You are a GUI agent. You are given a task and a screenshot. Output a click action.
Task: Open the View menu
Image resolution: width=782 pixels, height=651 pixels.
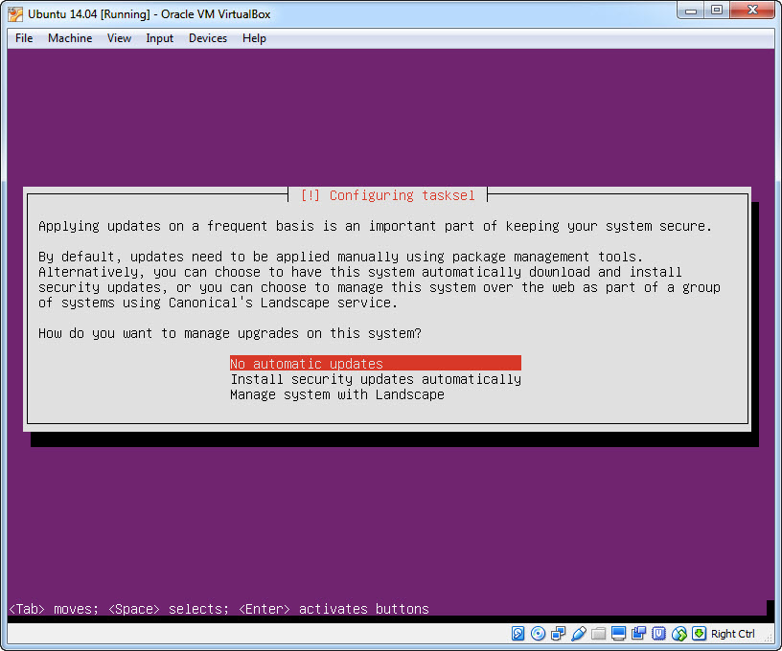pyautogui.click(x=119, y=38)
